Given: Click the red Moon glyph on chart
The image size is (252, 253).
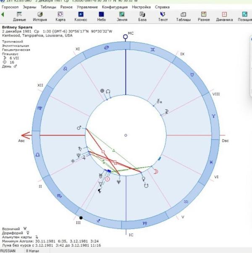Looking at the screenshot, I should [156, 171].
